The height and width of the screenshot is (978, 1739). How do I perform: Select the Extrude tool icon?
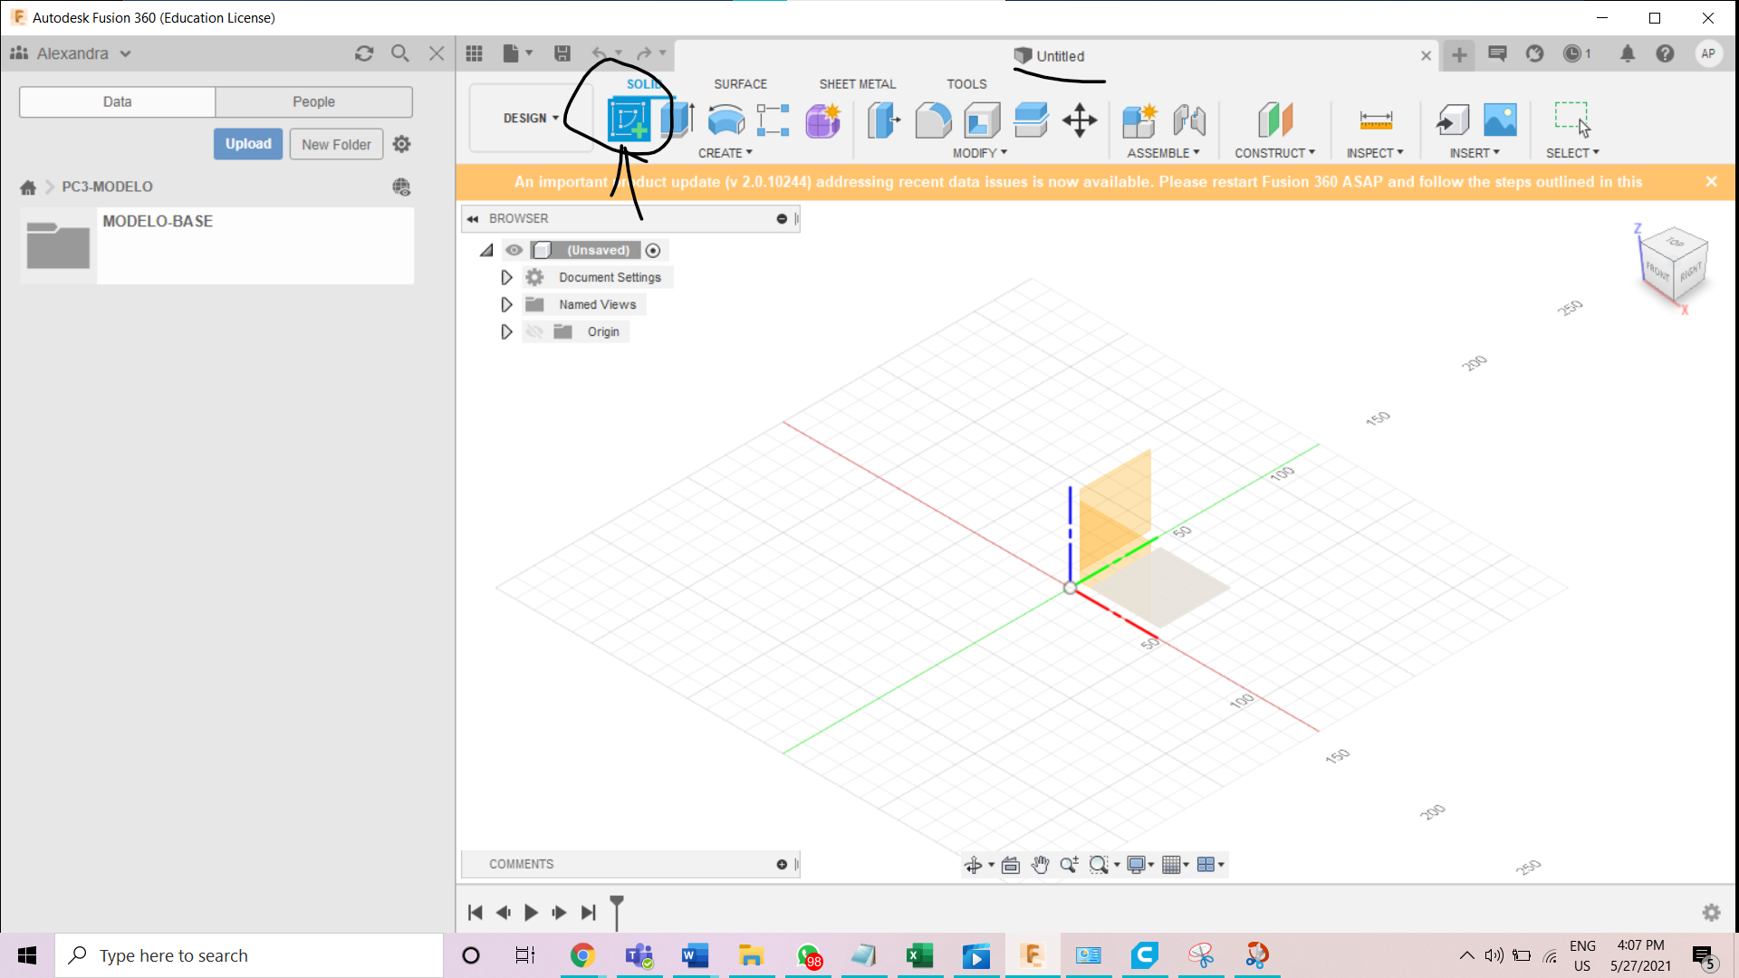[677, 120]
